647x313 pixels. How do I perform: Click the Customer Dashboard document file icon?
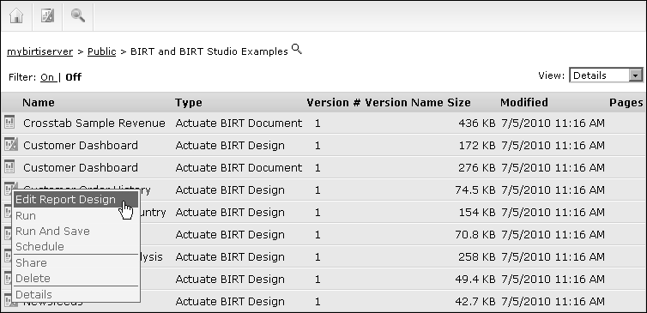(9, 166)
